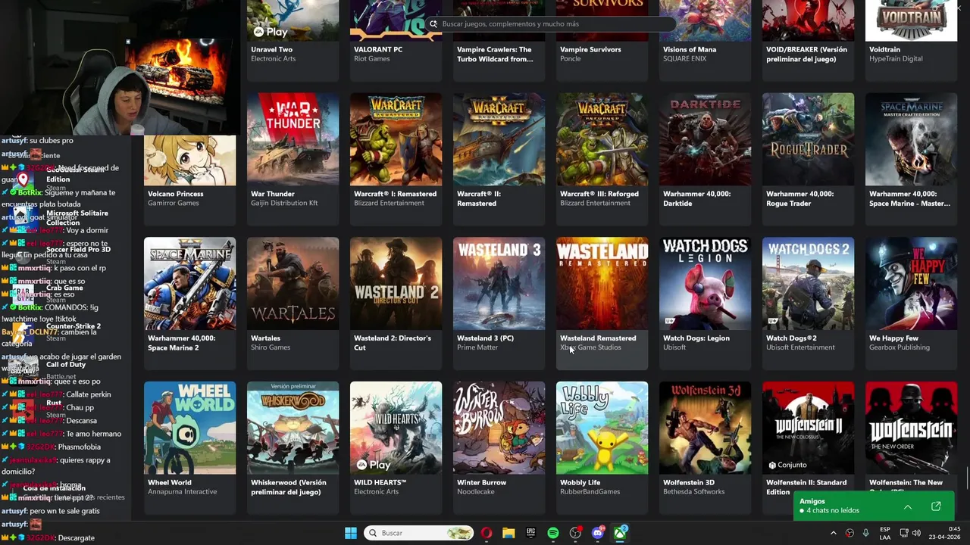Open the Volcano Princess game card
This screenshot has width=970, height=545.
[x=189, y=180]
